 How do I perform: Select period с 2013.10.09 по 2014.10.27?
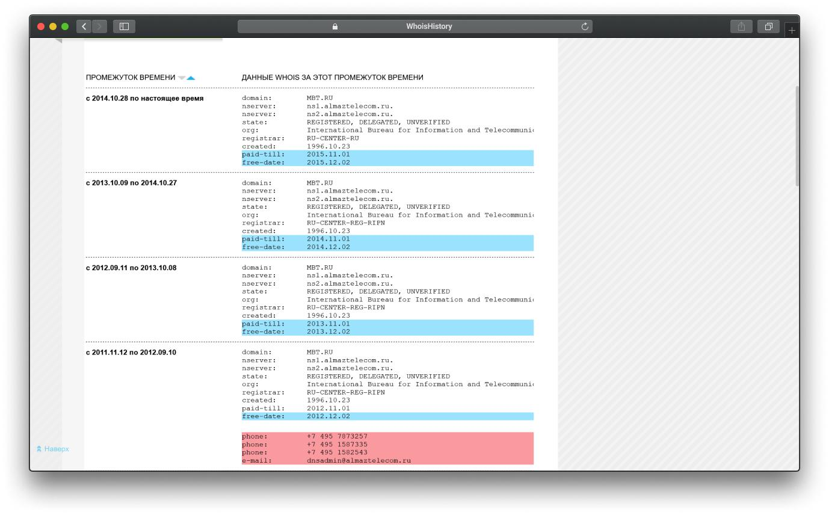[132, 183]
